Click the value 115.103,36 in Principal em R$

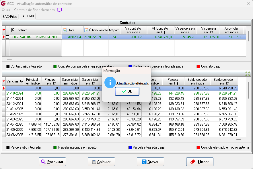tap(51, 124)
